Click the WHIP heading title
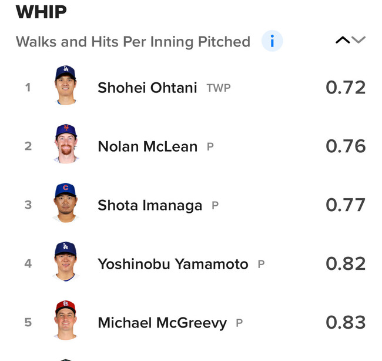 pos(41,12)
